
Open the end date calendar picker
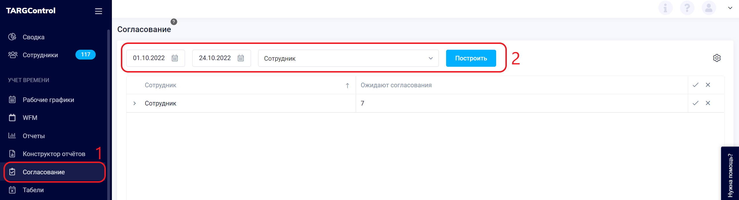[241, 58]
